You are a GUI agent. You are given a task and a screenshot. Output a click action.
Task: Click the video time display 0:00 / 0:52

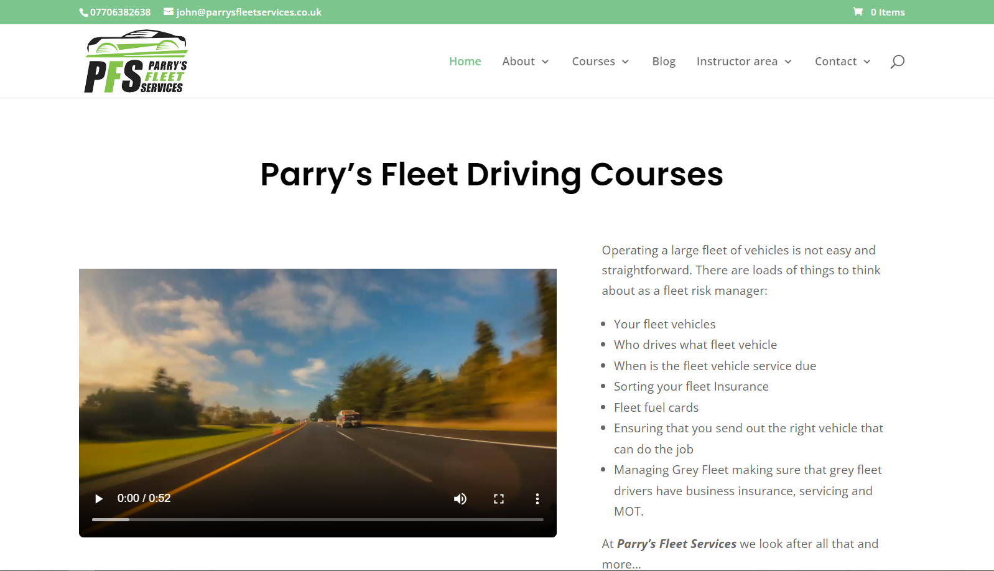point(144,498)
